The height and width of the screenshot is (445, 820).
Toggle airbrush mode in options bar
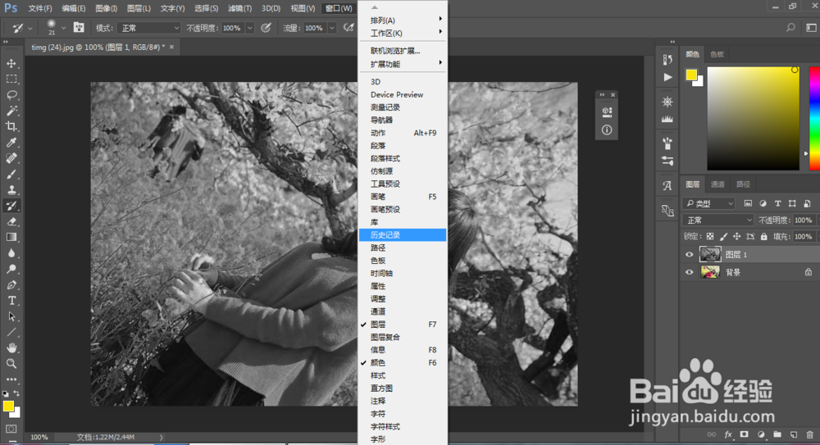coord(348,28)
